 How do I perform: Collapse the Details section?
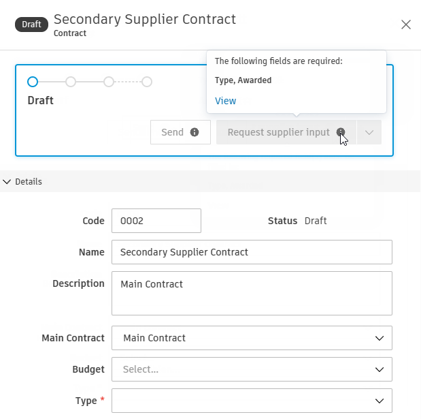pos(7,182)
